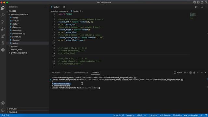208x117 pixels.
Task: Click practice_programs in the breadcrumb
Action: point(59,11)
